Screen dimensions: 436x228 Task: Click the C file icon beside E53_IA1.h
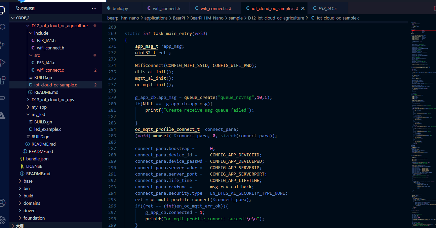tap(33, 40)
